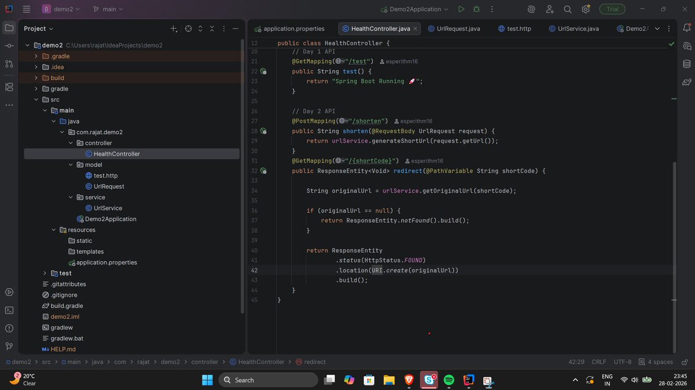The image size is (695, 390).
Task: Start debugging with the Debug bug icon
Action: [476, 9]
